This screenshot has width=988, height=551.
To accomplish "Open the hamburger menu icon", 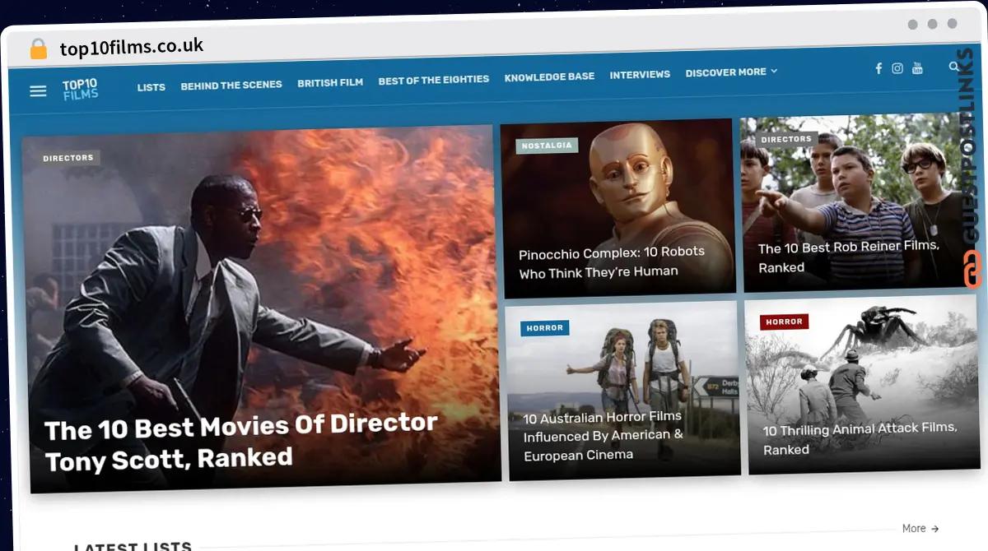I will (x=38, y=91).
